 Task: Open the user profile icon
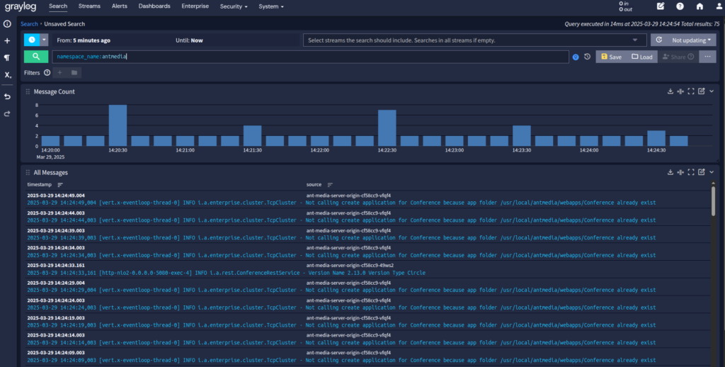click(719, 6)
